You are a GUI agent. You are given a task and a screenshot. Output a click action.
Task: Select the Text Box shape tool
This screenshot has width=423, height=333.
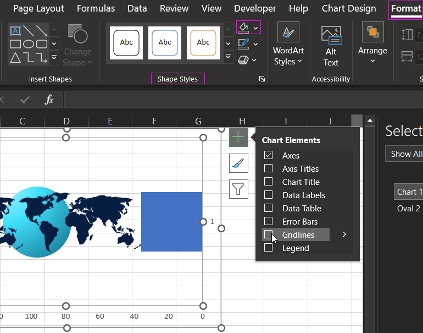(15, 31)
